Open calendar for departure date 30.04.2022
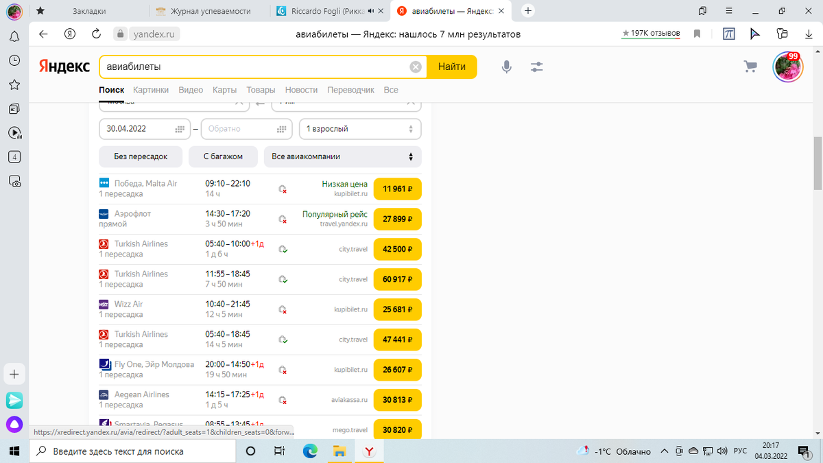This screenshot has height=463, width=823. (180, 129)
